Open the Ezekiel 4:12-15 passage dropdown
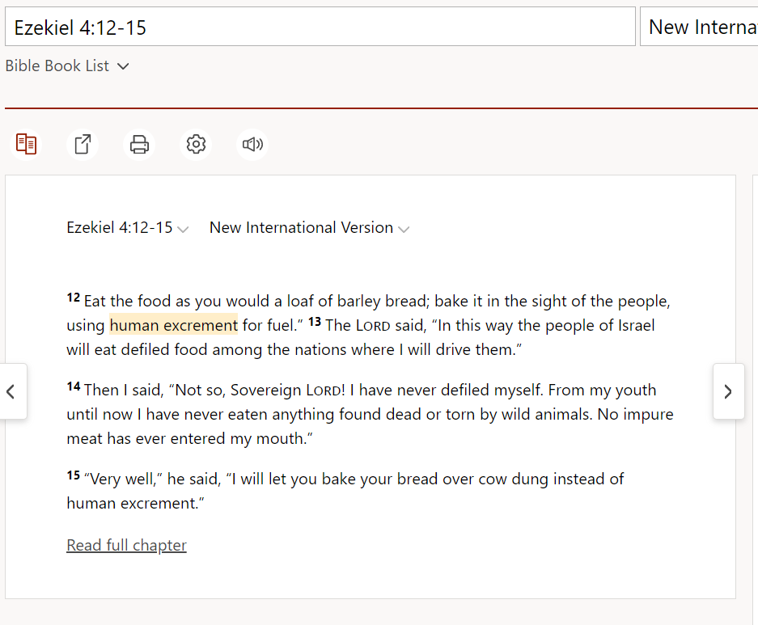The image size is (758, 625). click(x=128, y=227)
